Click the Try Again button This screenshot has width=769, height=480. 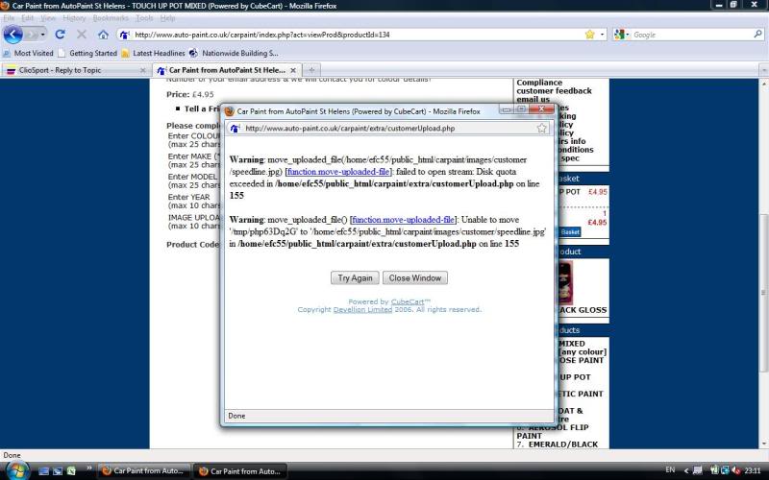[x=355, y=277]
